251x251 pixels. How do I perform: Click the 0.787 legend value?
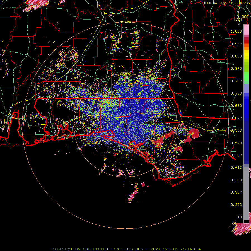coord(236,81)
